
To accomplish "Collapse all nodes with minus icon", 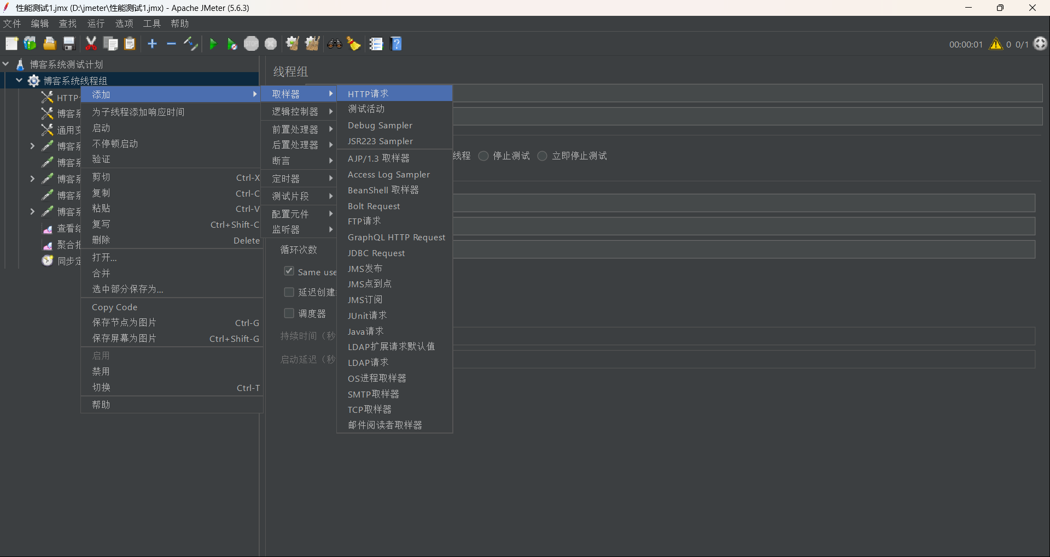I will pyautogui.click(x=171, y=44).
